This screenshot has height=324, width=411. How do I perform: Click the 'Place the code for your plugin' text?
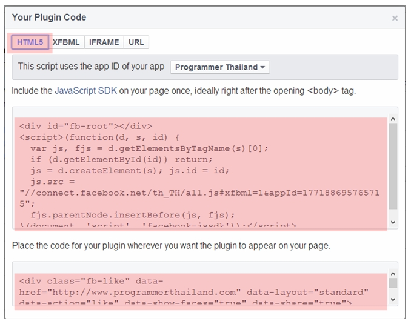point(171,246)
